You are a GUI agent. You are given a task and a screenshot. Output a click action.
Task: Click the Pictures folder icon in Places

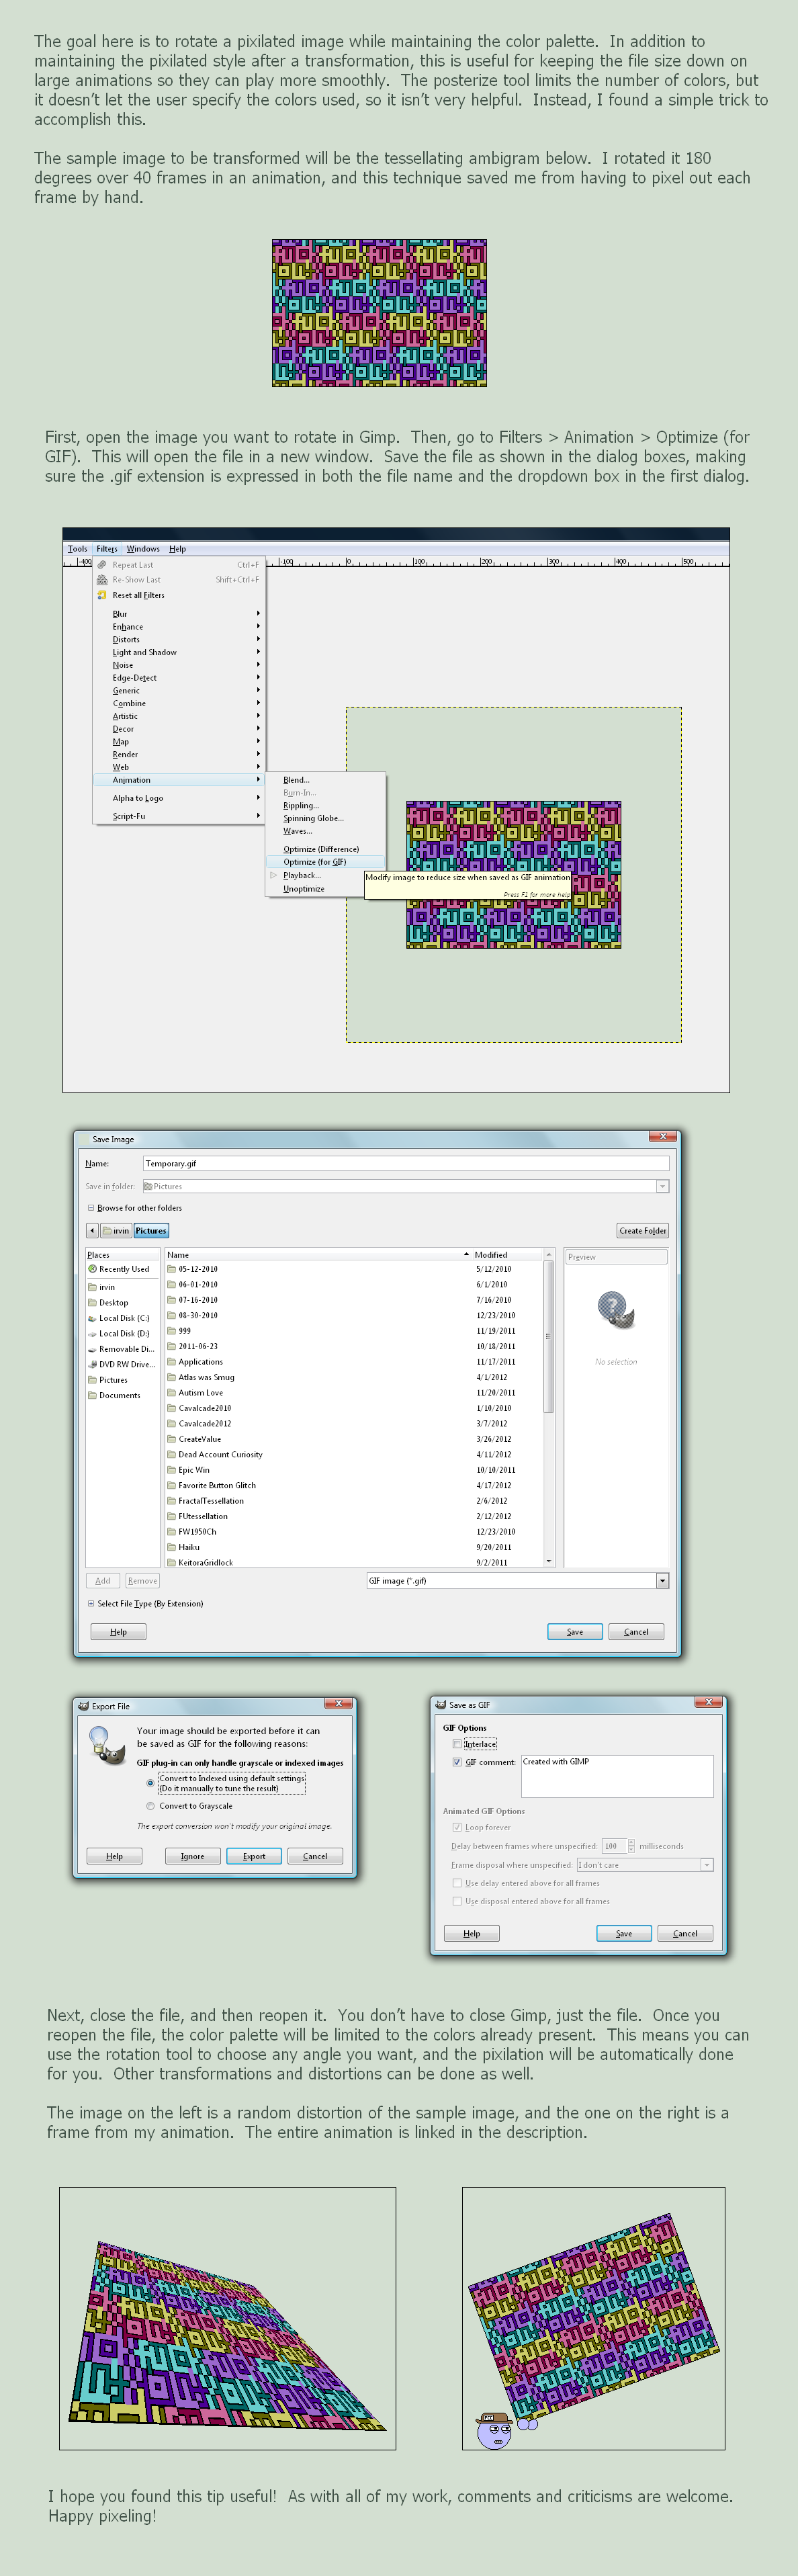coord(93,1380)
